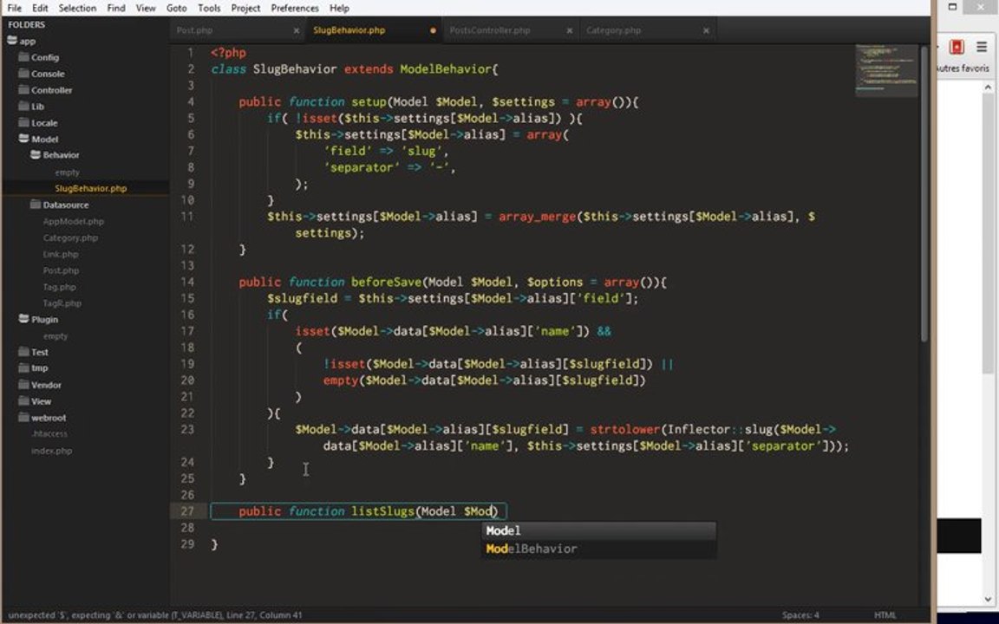999x624 pixels.
Task: Open Tag.php in the sidebar
Action: click(59, 287)
